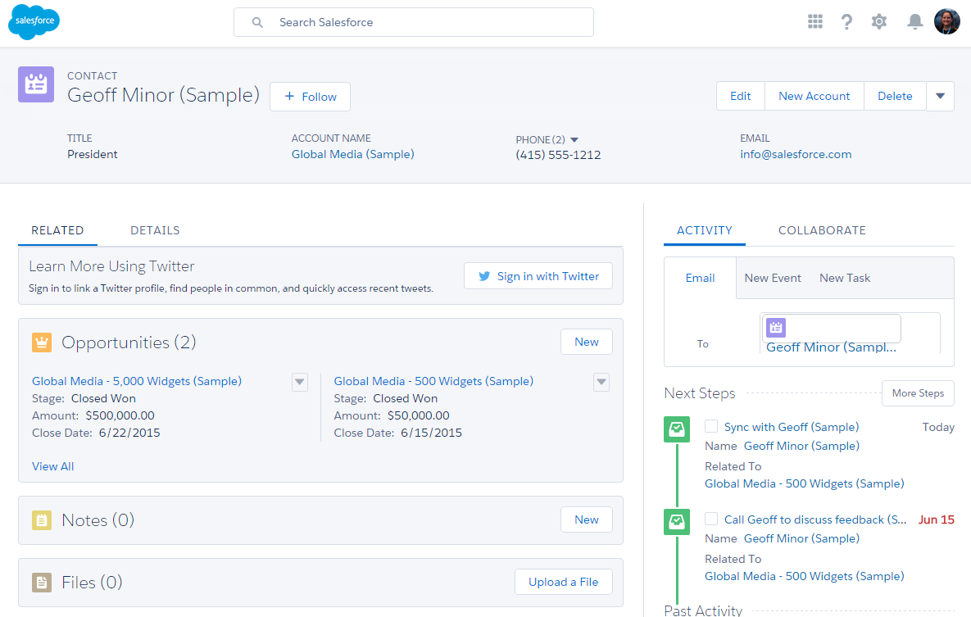Image resolution: width=971 pixels, height=617 pixels.
Task: Open the Setup gear icon
Action: [879, 22]
